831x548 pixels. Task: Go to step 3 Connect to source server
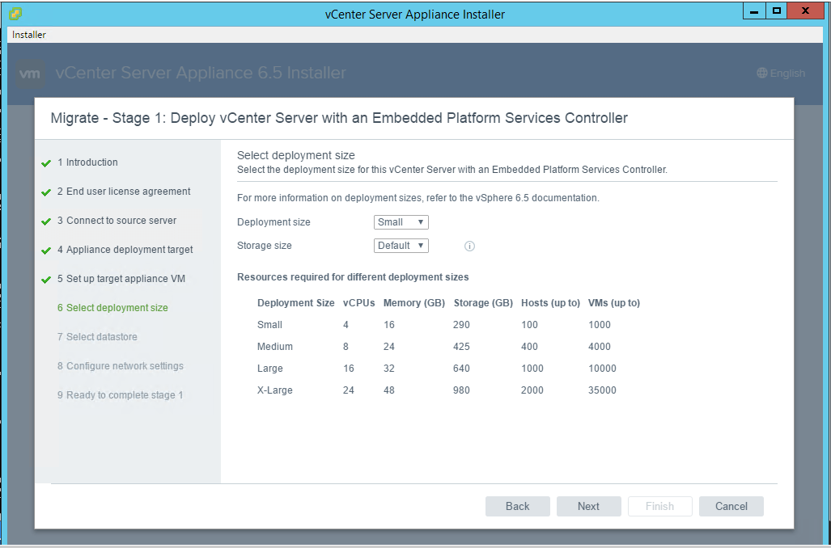(117, 221)
